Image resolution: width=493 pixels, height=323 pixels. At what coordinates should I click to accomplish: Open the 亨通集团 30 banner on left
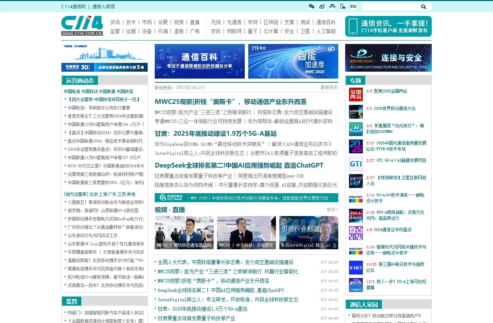[x=105, y=58]
